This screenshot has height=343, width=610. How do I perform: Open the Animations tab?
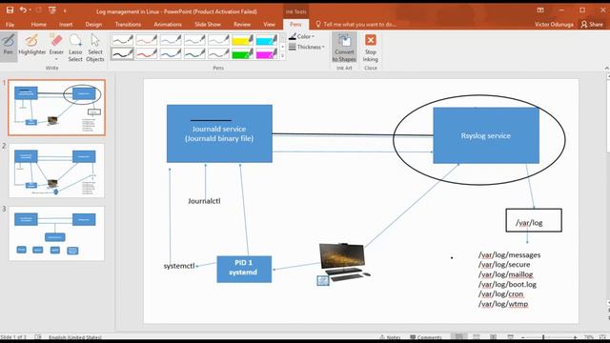pos(168,25)
